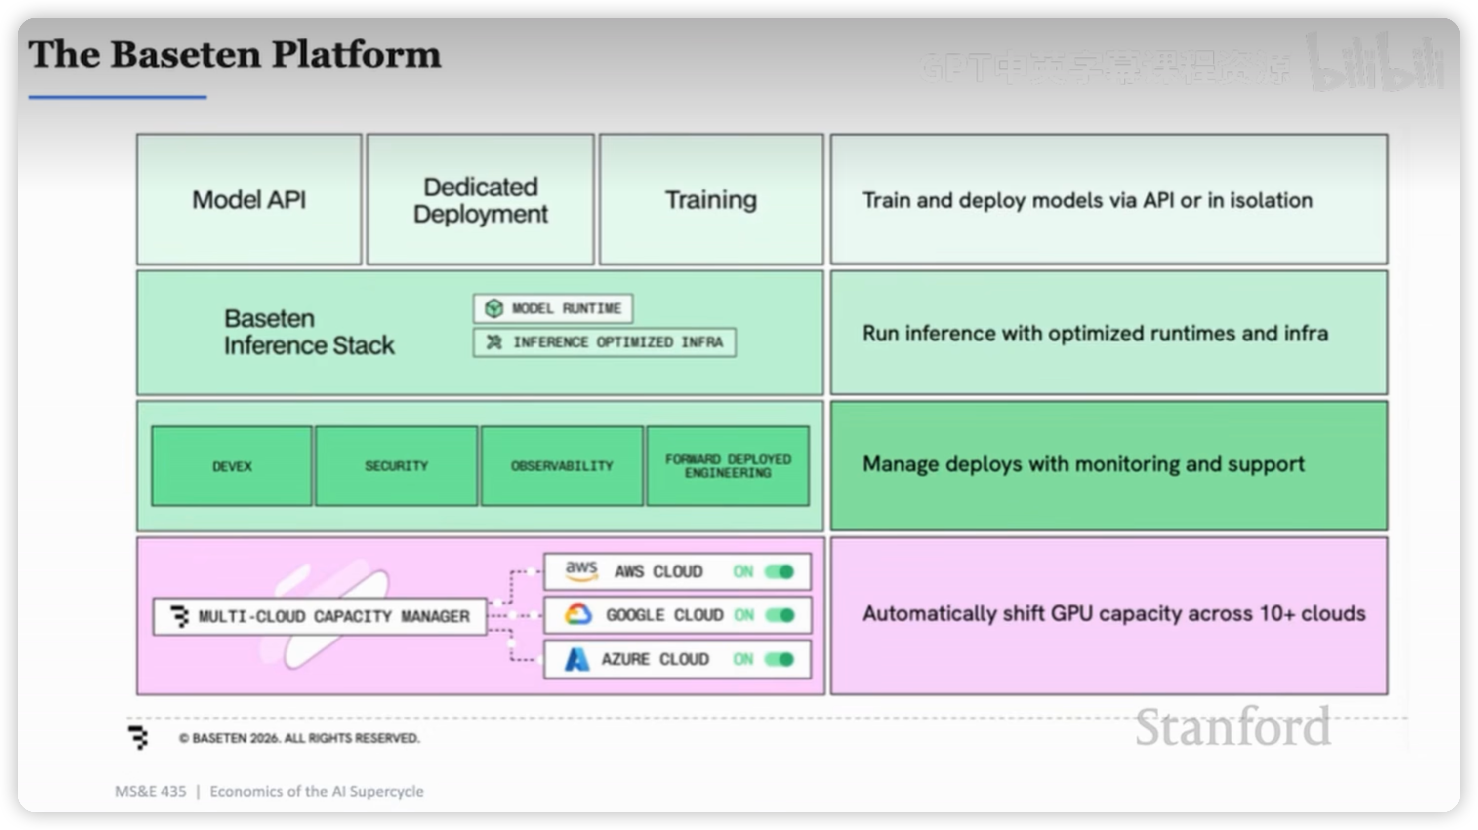
Task: Click "Manage deploys with monitoring and support"
Action: [1083, 464]
